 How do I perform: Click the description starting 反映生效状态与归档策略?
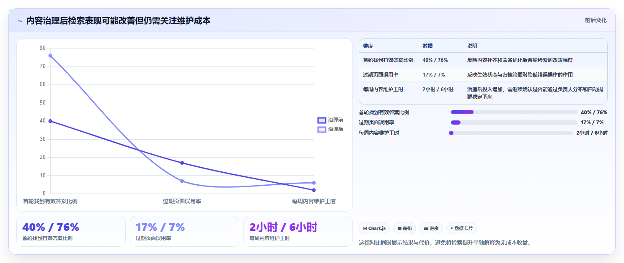520,75
